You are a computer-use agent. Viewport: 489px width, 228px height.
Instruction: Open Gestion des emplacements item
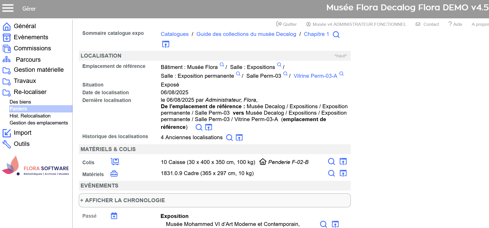click(x=39, y=123)
